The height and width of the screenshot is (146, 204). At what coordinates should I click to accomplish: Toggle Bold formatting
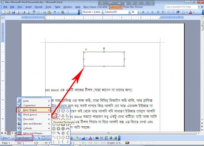(143, 12)
